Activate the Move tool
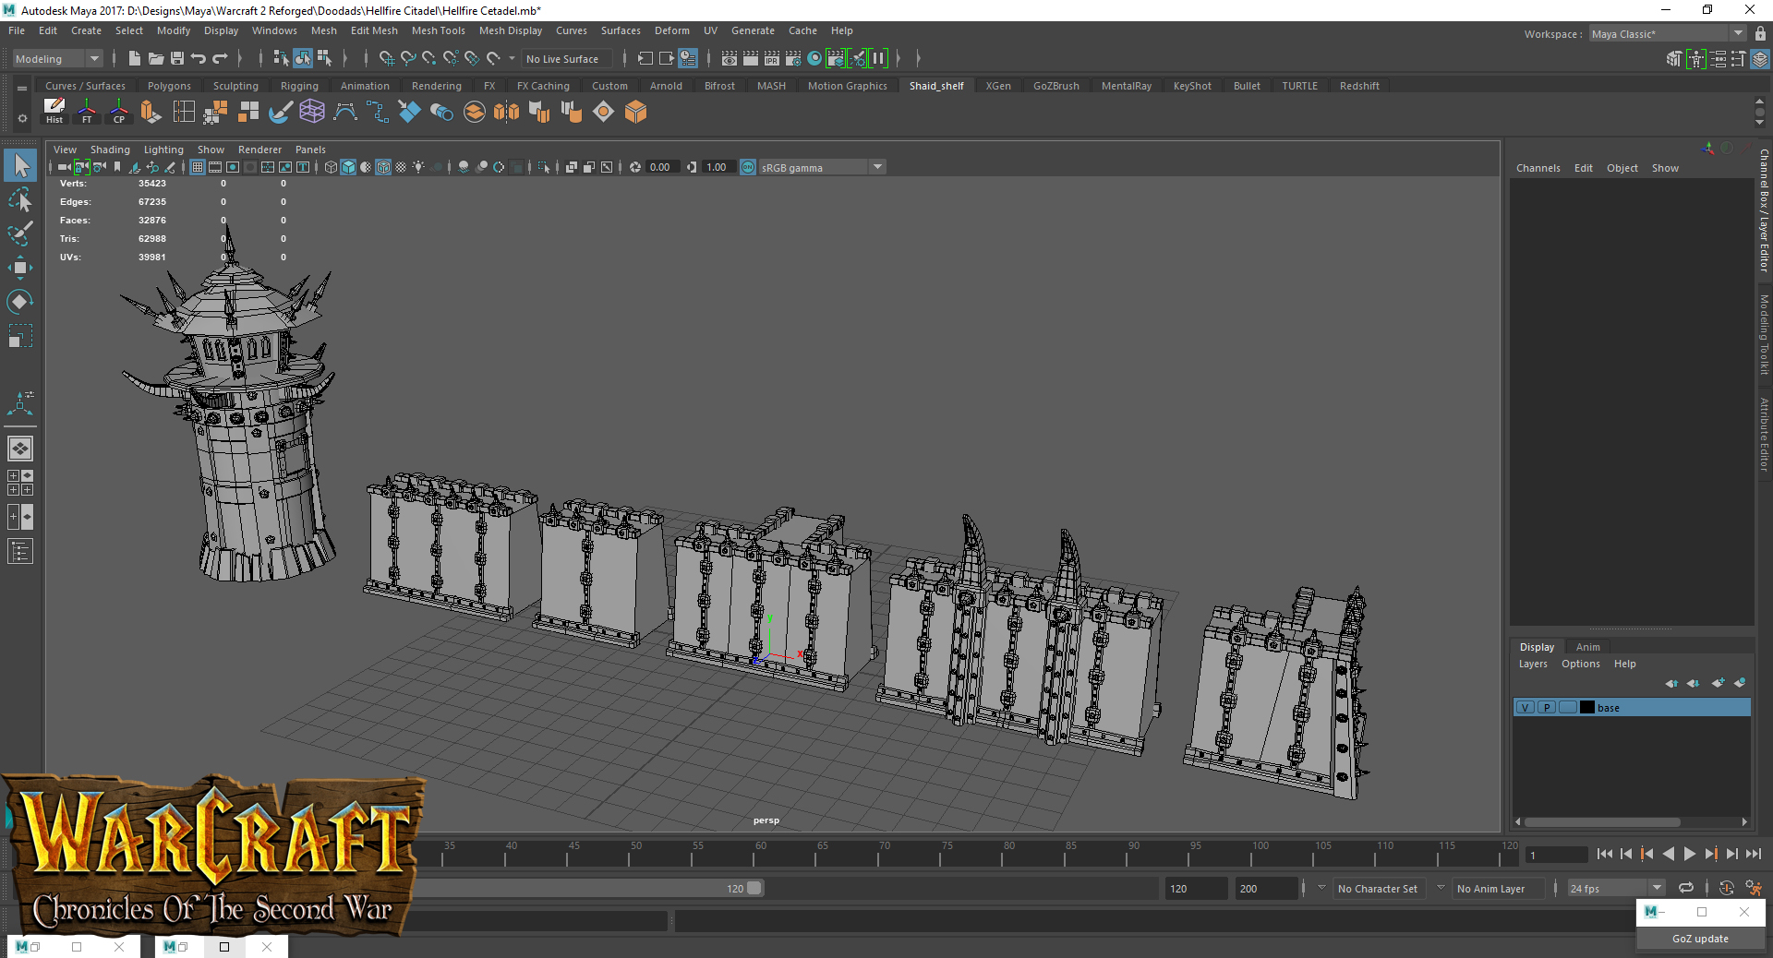The image size is (1773, 958). coord(20,268)
